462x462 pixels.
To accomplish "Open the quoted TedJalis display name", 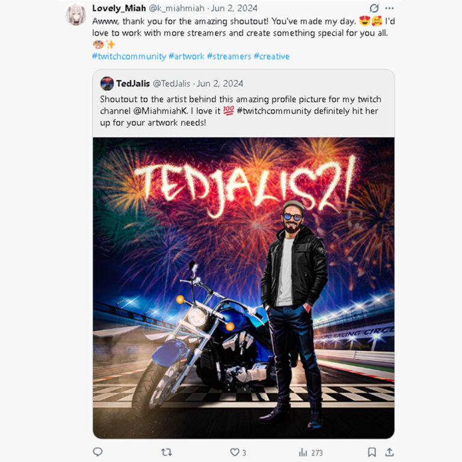I will click(133, 84).
